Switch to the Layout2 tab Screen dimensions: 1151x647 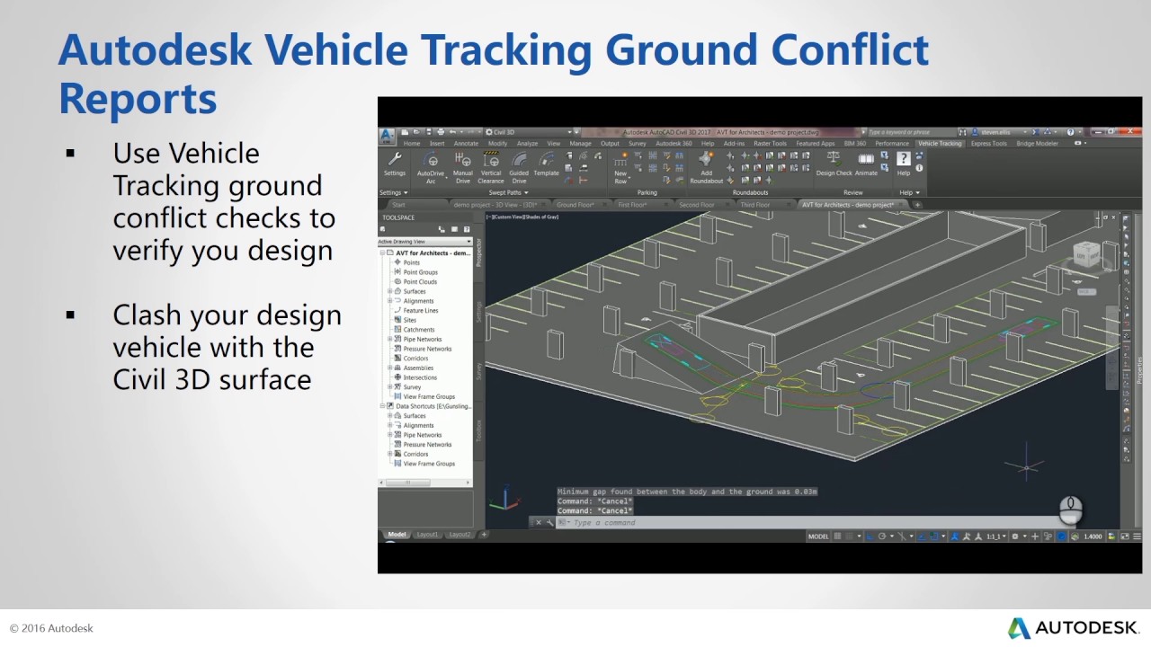[460, 535]
